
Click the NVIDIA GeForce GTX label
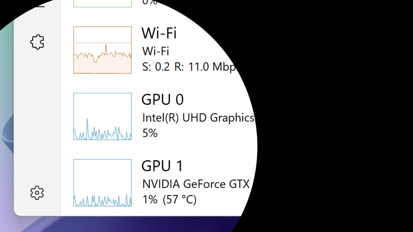(195, 184)
